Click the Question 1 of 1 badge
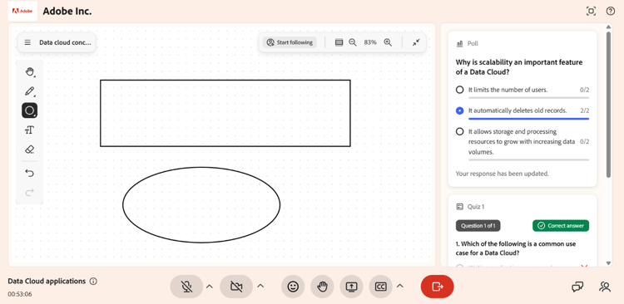624x304 pixels. [478, 226]
